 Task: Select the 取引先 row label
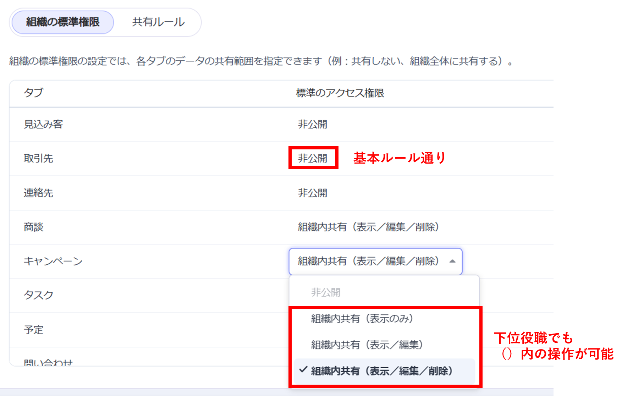coord(38,158)
